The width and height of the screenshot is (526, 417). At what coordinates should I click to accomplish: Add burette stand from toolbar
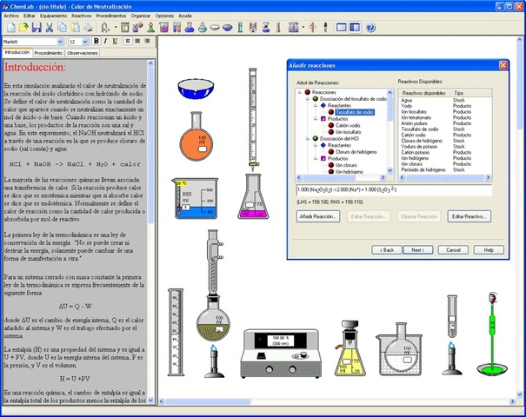(253, 28)
